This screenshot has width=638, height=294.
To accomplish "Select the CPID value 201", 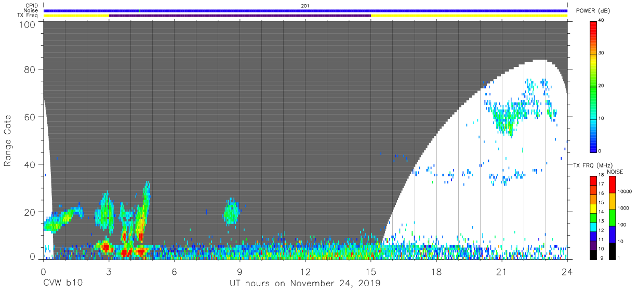I will point(304,6).
